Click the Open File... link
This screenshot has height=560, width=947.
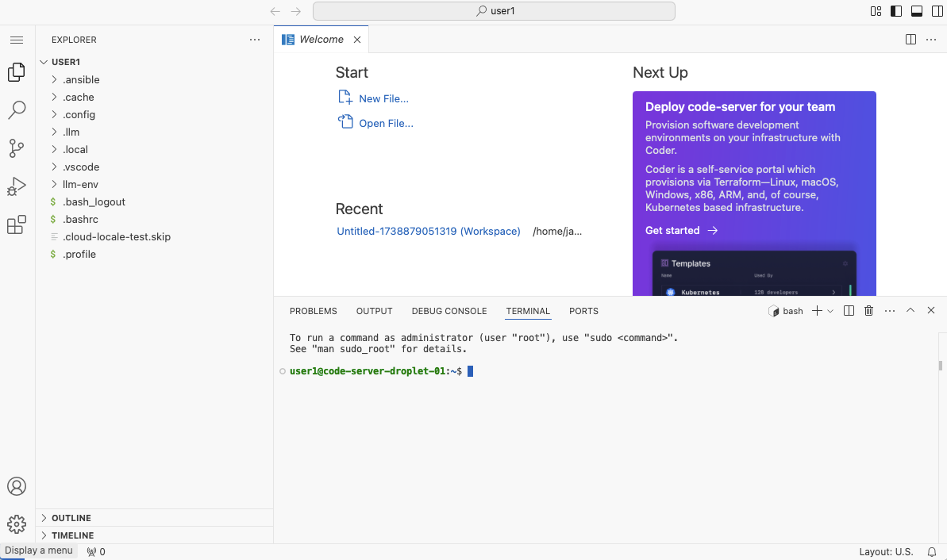[x=386, y=124]
